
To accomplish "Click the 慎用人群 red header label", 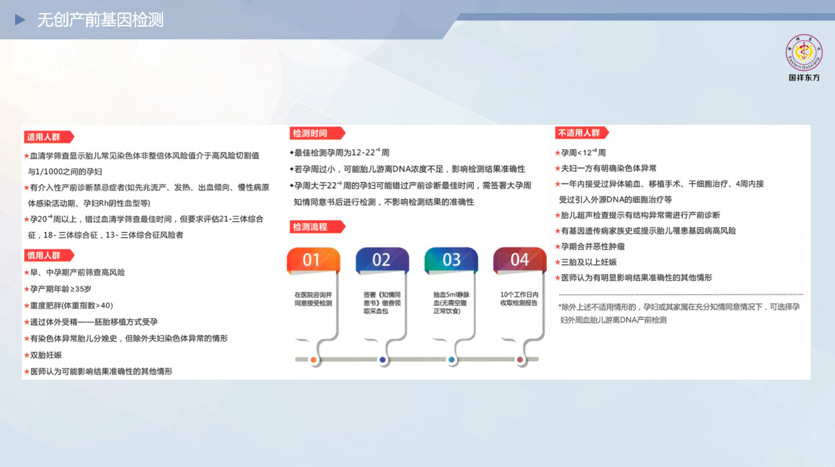I will pos(49,255).
